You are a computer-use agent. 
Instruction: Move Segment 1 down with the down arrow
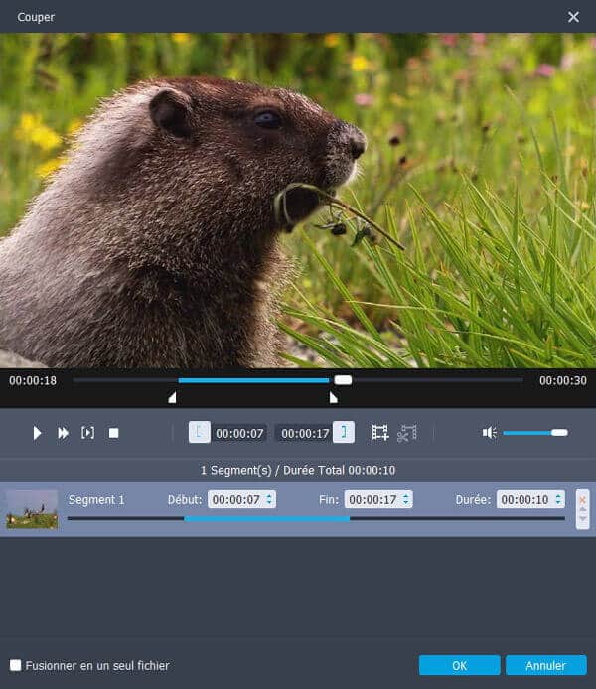pos(583,519)
